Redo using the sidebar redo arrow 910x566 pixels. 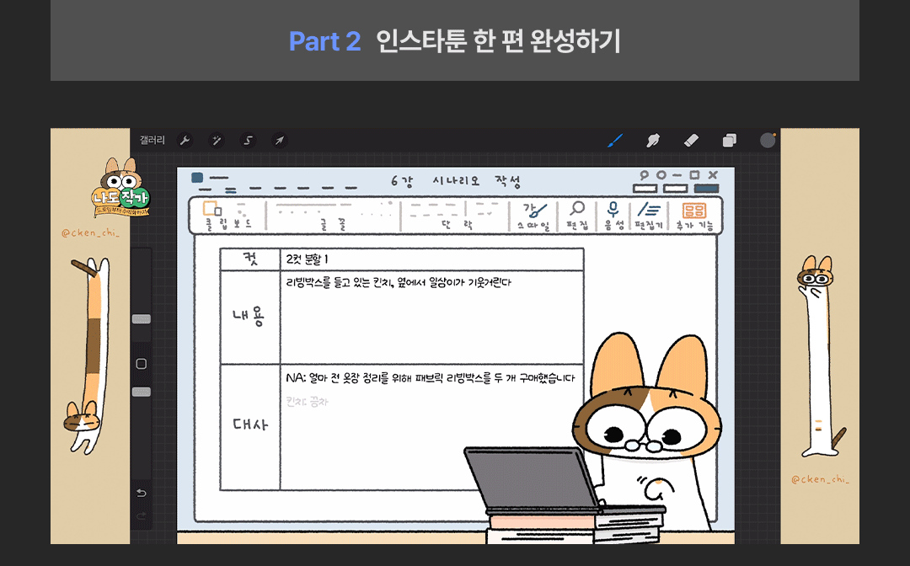(x=142, y=515)
